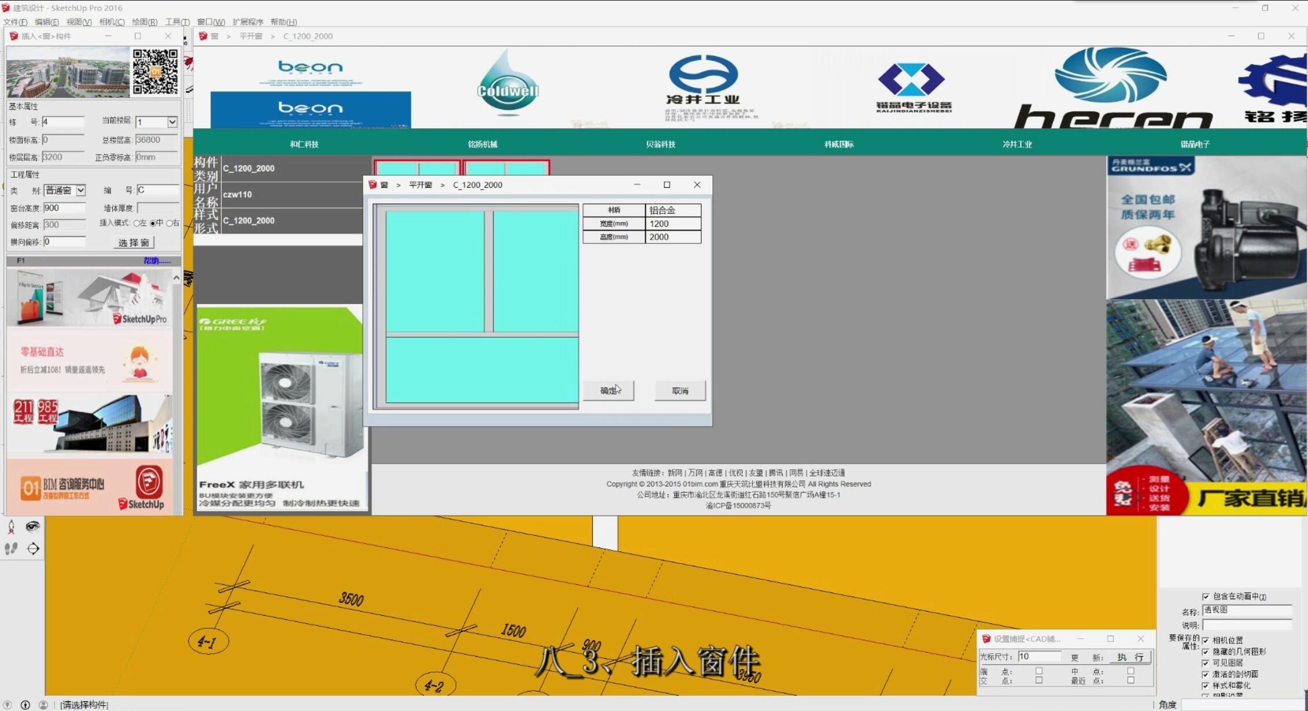
Task: Enable the 中点 snap checkbox
Action: pos(1131,671)
